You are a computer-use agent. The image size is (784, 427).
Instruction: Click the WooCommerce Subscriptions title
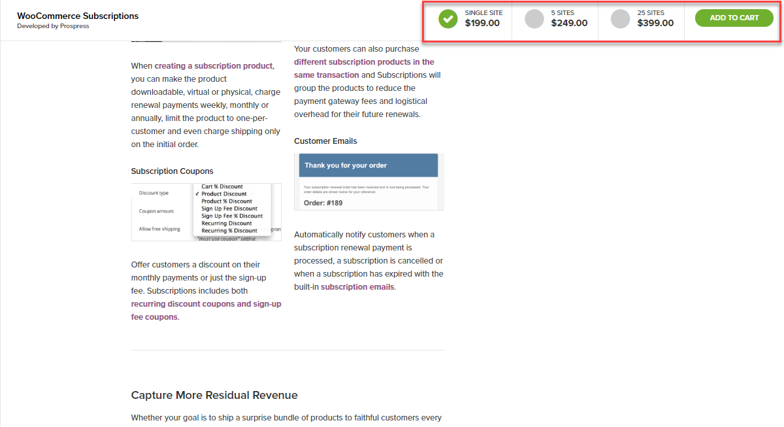click(x=78, y=16)
